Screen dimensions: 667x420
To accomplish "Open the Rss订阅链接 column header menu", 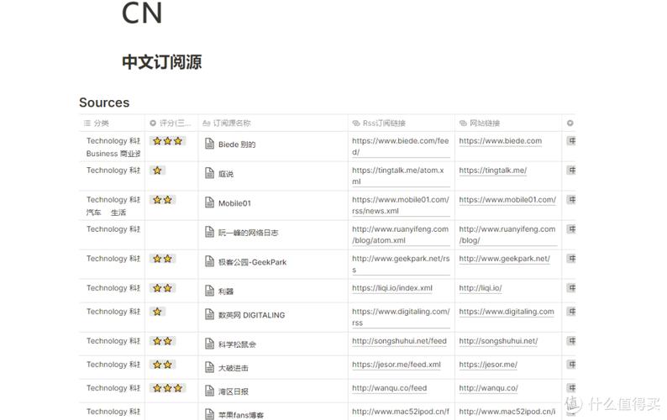I will click(379, 123).
